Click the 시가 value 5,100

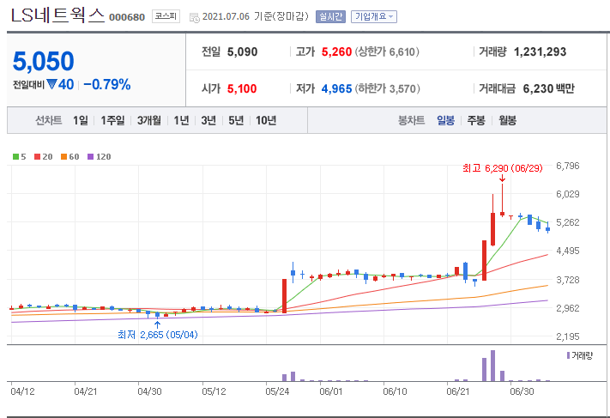[x=242, y=88]
